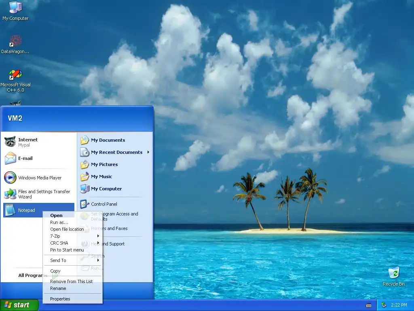Image resolution: width=414 pixels, height=311 pixels.
Task: Choose Open in context menu
Action: pos(73,215)
